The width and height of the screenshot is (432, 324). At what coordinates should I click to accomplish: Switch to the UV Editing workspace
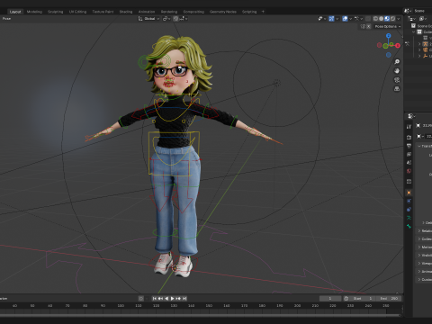tap(77, 12)
